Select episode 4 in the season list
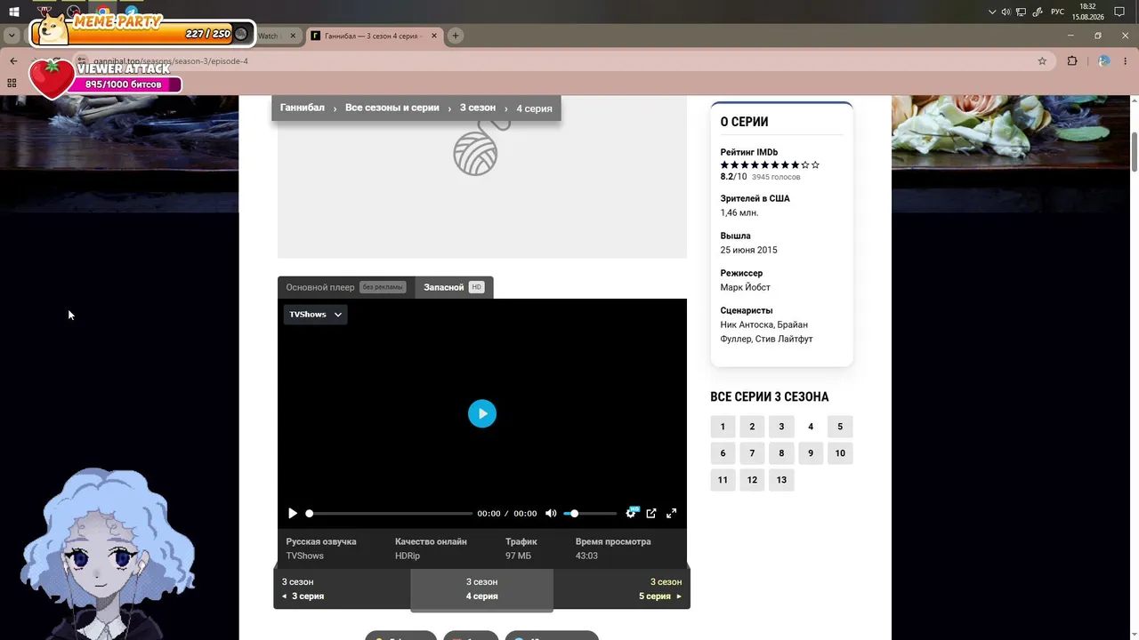The width and height of the screenshot is (1139, 640). click(x=811, y=427)
